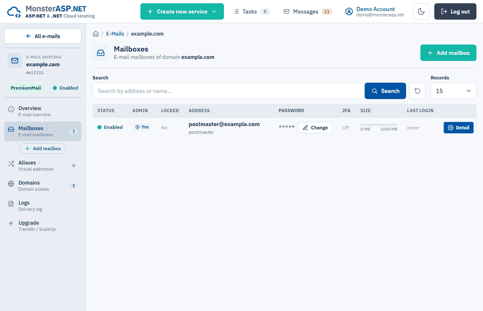This screenshot has height=311, width=483.
Task: Open Overview in sidebar
Action: pyautogui.click(x=43, y=111)
